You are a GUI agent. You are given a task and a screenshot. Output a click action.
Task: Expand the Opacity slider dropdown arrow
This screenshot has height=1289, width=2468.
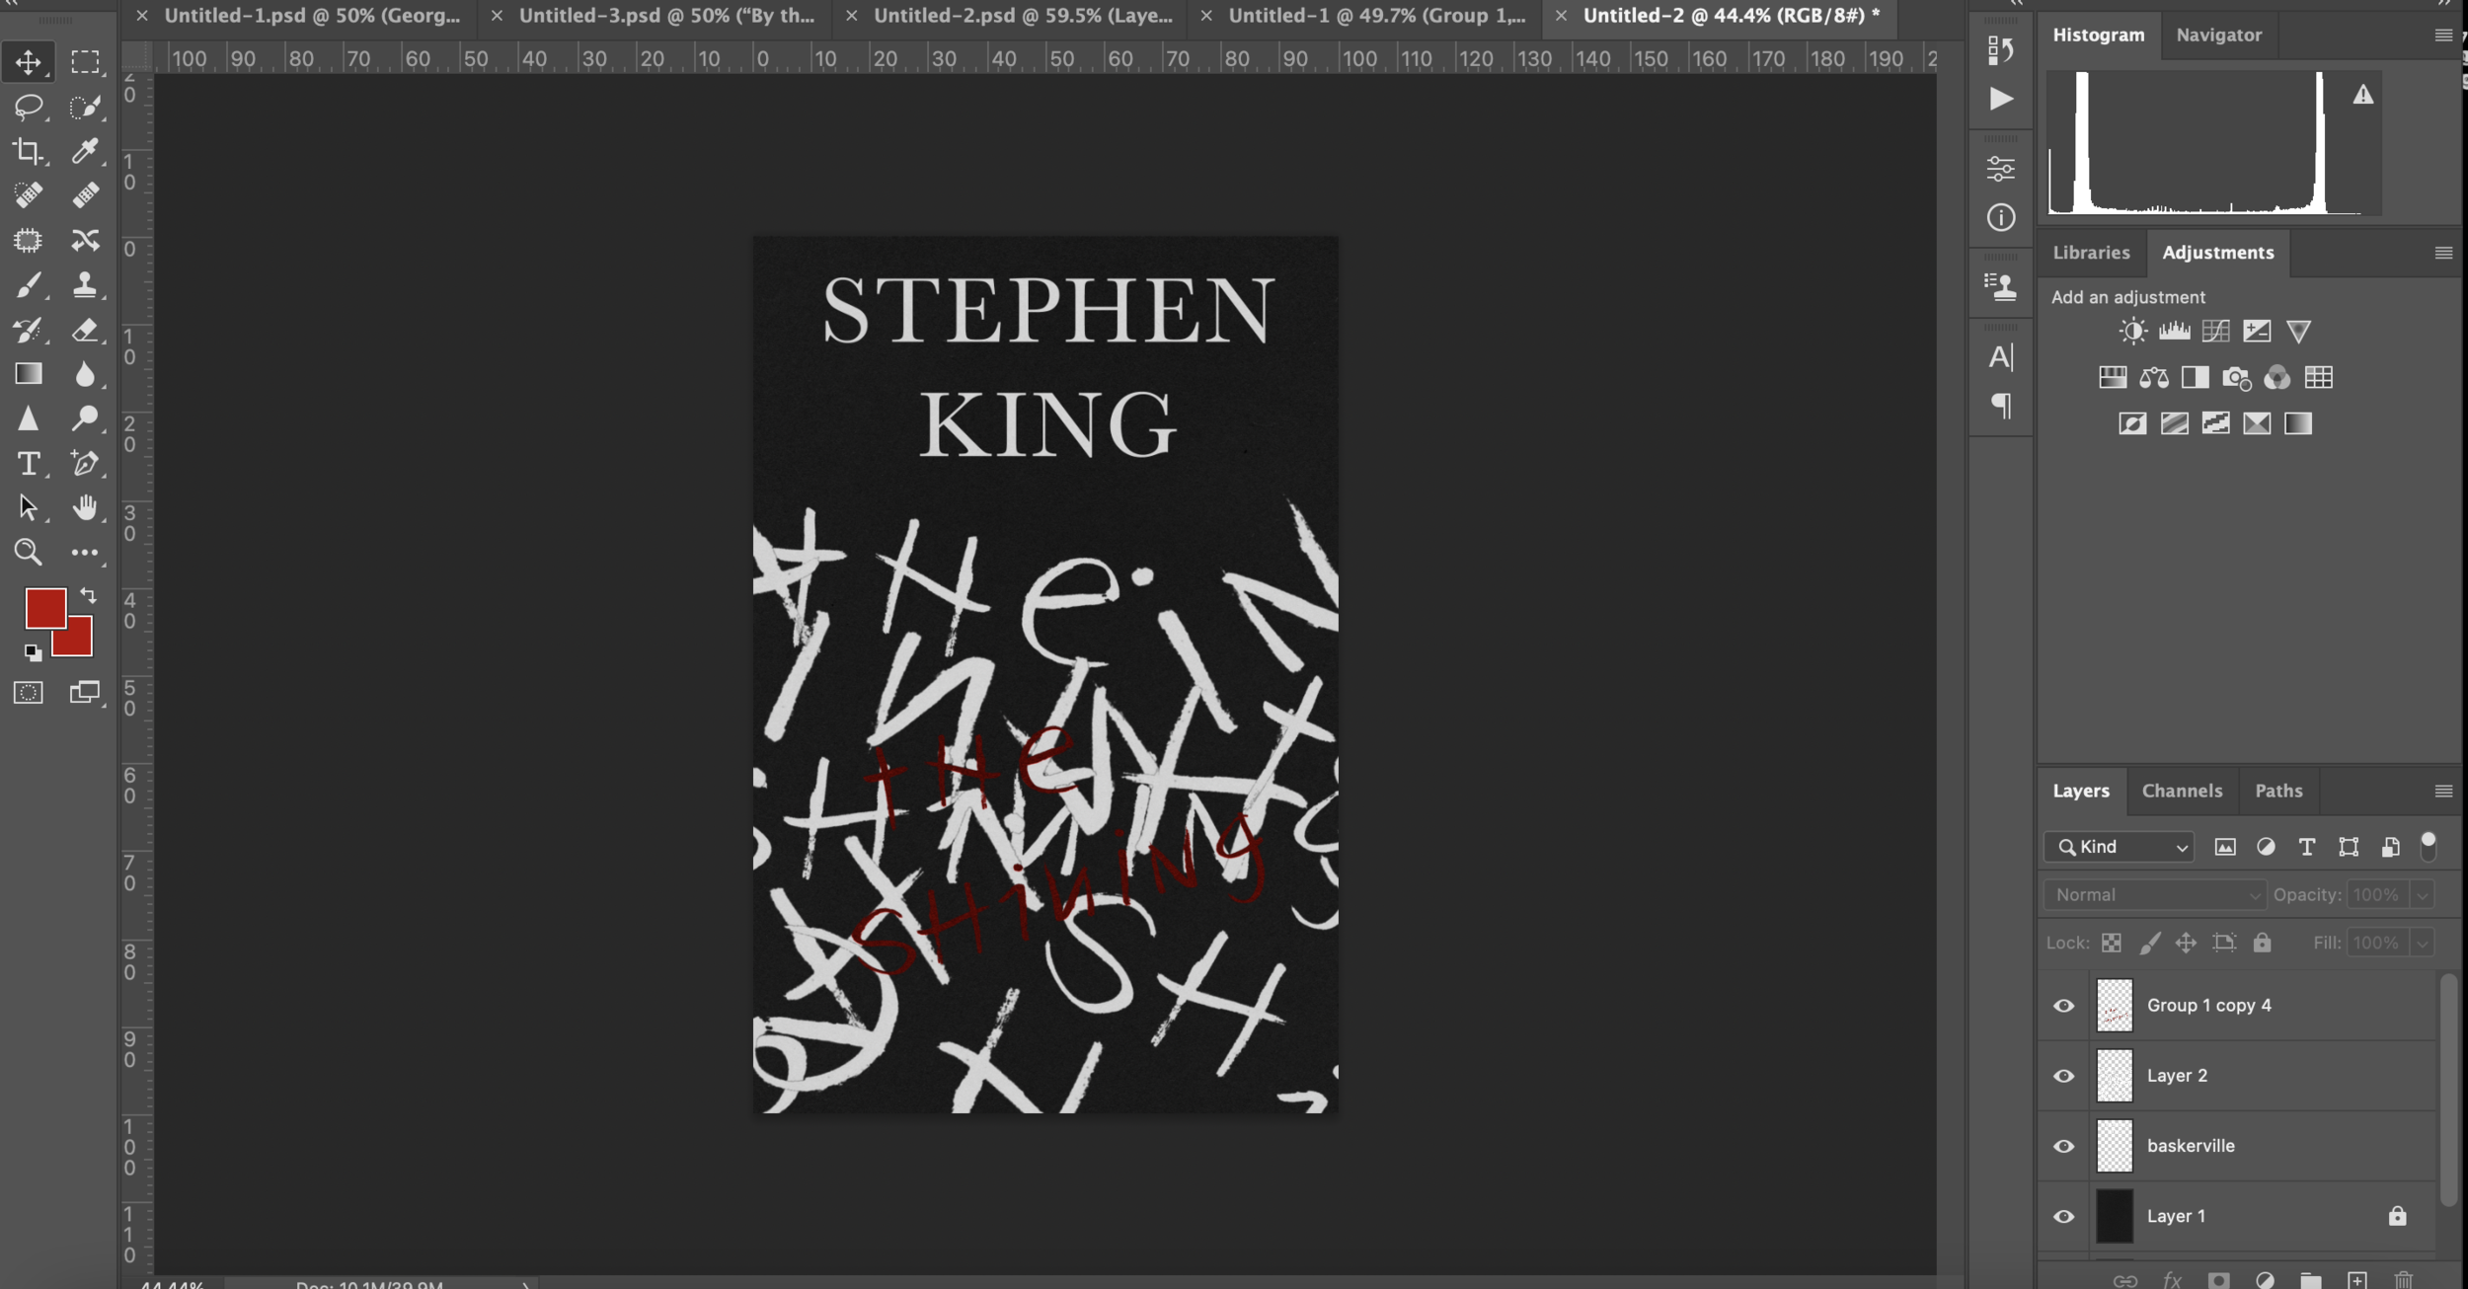tap(2422, 895)
